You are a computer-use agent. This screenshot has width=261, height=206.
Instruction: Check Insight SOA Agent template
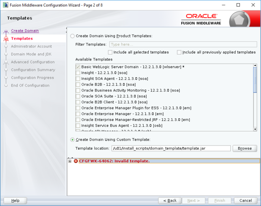[78, 79]
